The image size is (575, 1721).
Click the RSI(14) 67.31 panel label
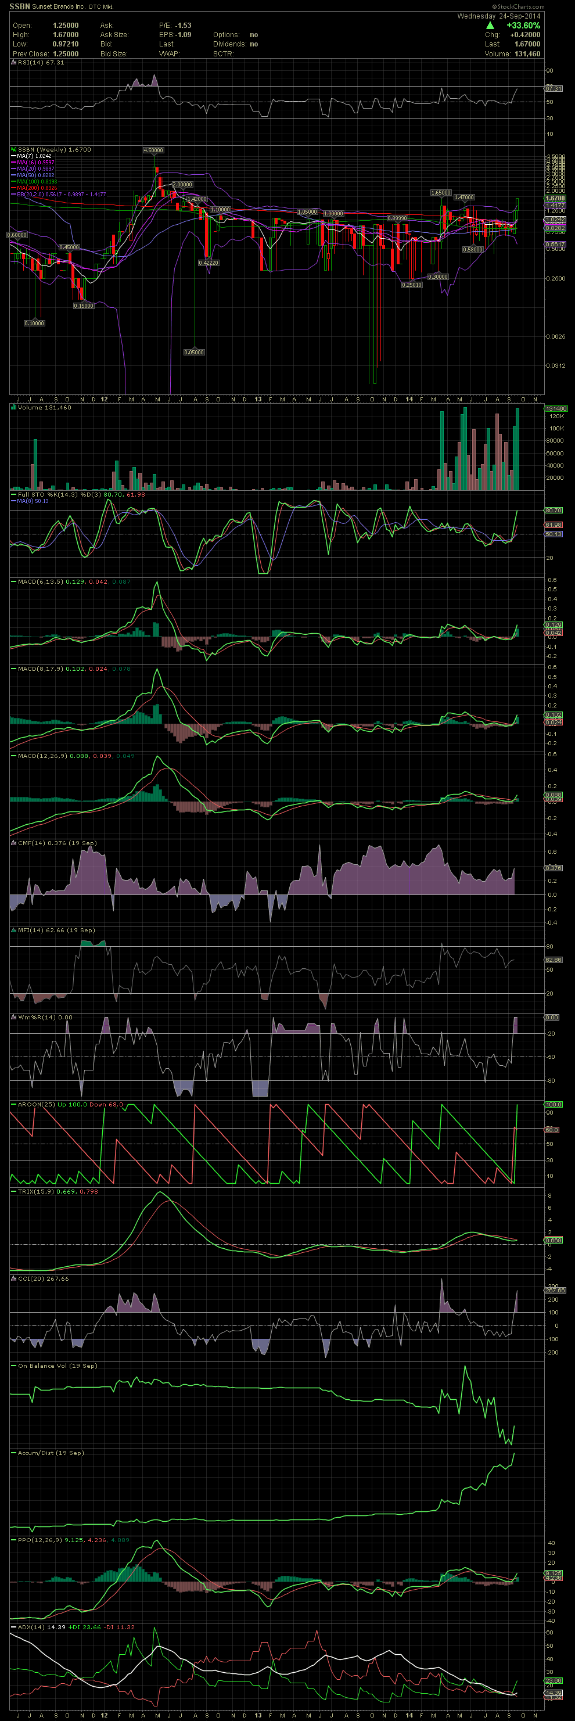click(x=41, y=62)
